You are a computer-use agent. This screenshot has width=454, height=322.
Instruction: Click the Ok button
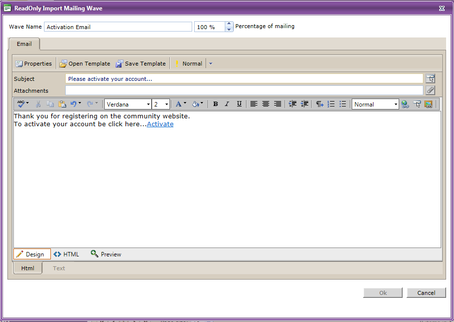point(383,293)
